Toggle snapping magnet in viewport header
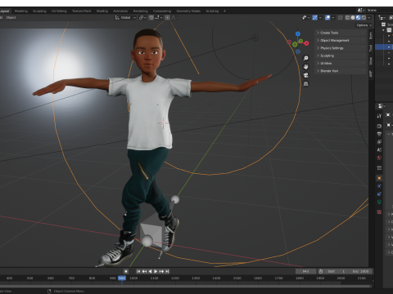The width and height of the screenshot is (393, 294). coord(151,17)
